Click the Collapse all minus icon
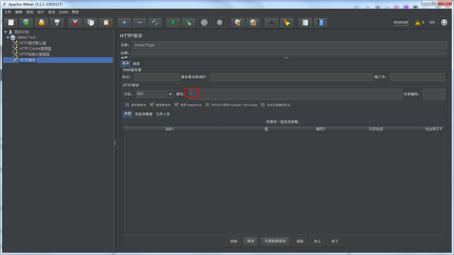This screenshot has height=255, width=454. (140, 22)
